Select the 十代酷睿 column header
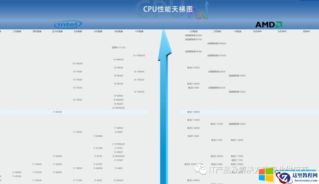 point(139,31)
